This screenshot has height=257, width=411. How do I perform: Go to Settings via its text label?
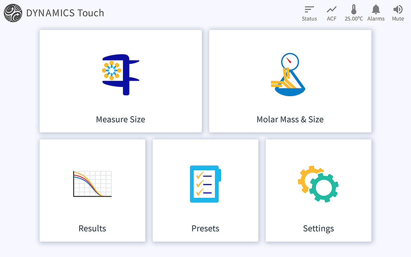click(x=318, y=229)
